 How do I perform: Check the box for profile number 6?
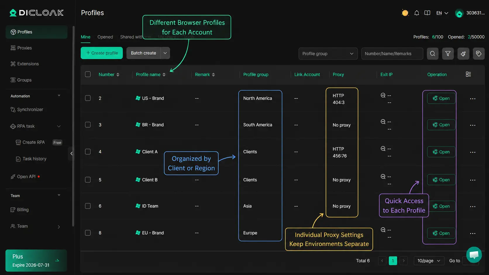[x=88, y=206]
